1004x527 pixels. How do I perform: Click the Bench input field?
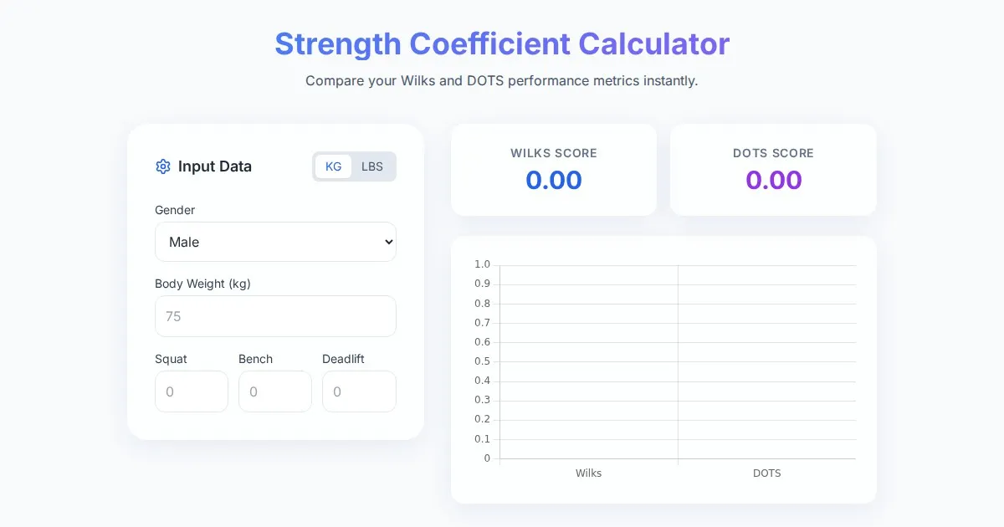(x=275, y=391)
